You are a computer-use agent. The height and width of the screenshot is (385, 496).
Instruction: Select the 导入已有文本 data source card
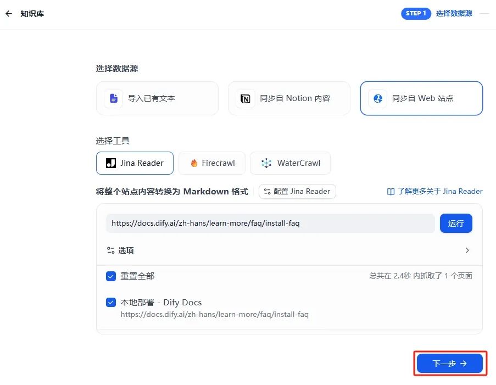click(157, 98)
